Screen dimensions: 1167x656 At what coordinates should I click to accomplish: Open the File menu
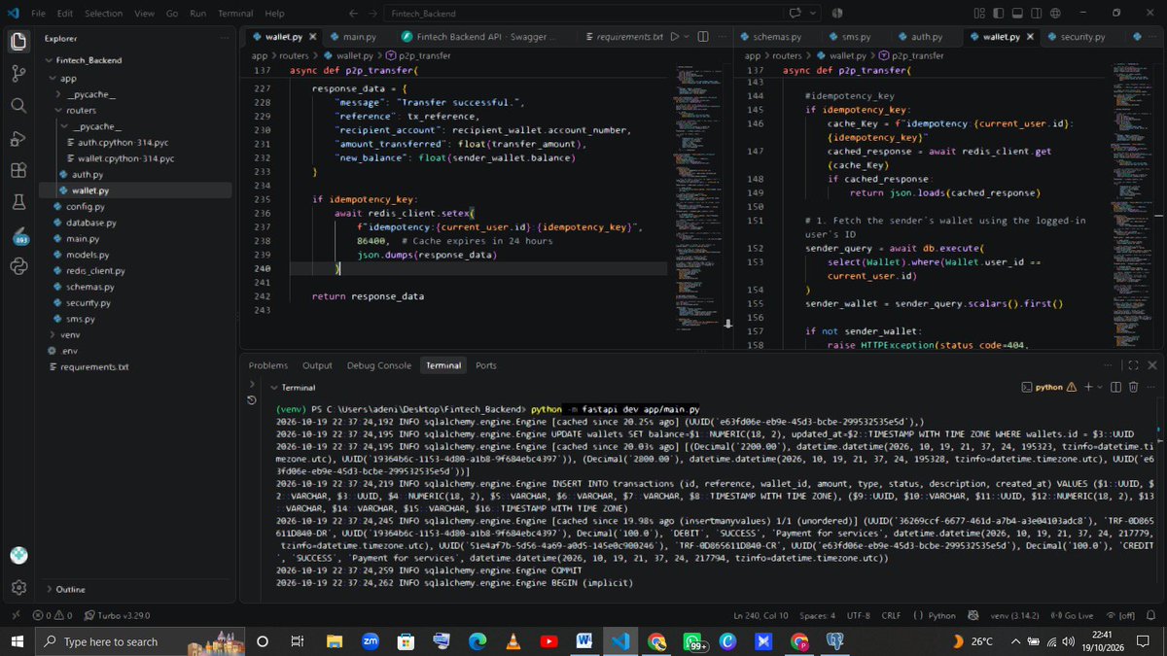(38, 14)
